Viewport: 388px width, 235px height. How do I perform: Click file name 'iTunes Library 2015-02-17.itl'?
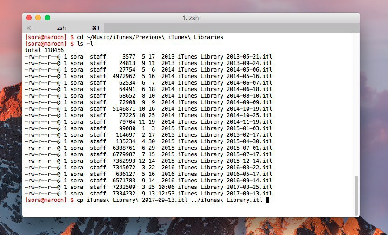[x=225, y=135]
